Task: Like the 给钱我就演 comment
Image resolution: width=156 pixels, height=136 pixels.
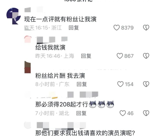Action: point(120,56)
